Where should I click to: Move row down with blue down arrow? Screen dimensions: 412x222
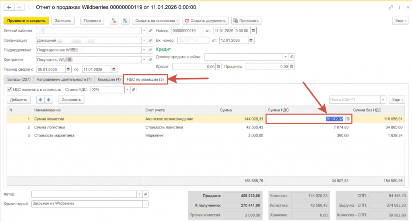[48, 100]
